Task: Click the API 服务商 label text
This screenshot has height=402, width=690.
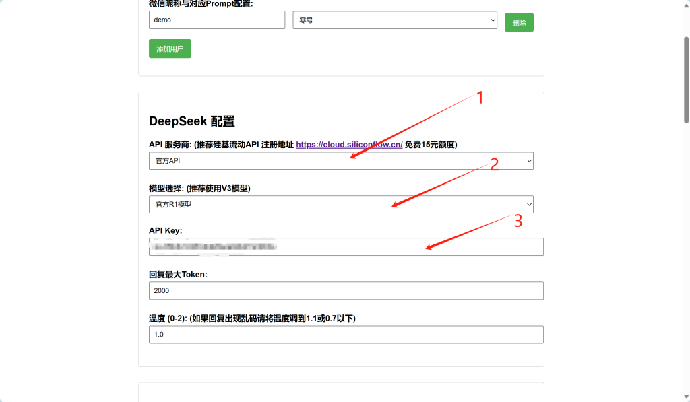Action: [170, 145]
